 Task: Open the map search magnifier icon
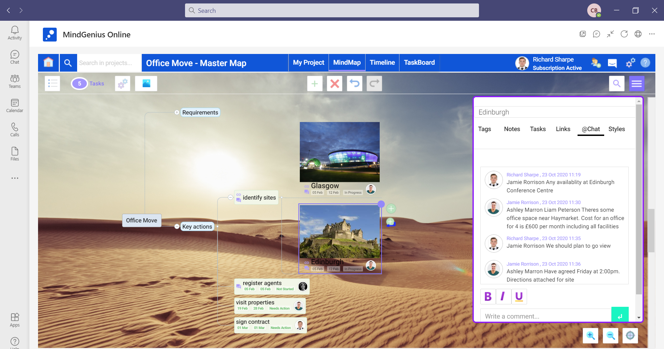[617, 83]
